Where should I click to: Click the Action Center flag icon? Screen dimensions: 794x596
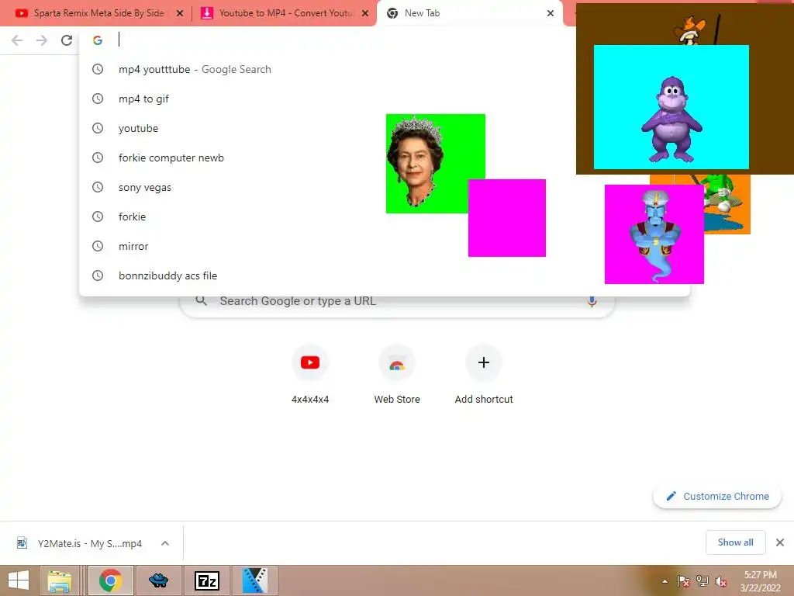(x=684, y=581)
